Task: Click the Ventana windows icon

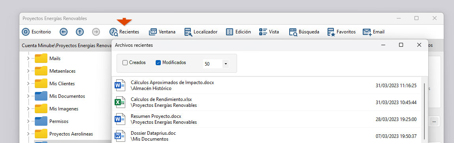Action: tap(153, 32)
